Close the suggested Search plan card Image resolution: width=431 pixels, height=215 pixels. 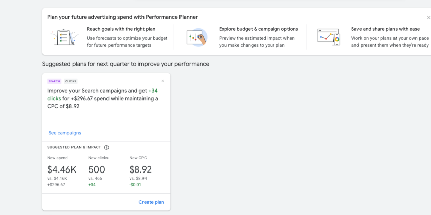[x=163, y=81]
